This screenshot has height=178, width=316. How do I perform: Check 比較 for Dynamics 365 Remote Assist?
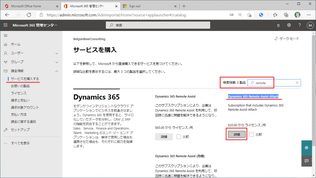(x=179, y=137)
